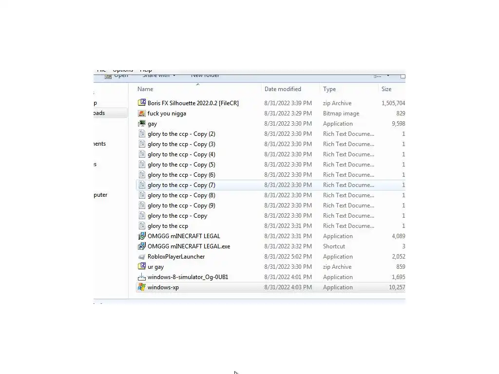Viewport: 499px width, 374px height.
Task: Click the icon of the original 'glory to the ccp' file
Action: [x=142, y=226]
